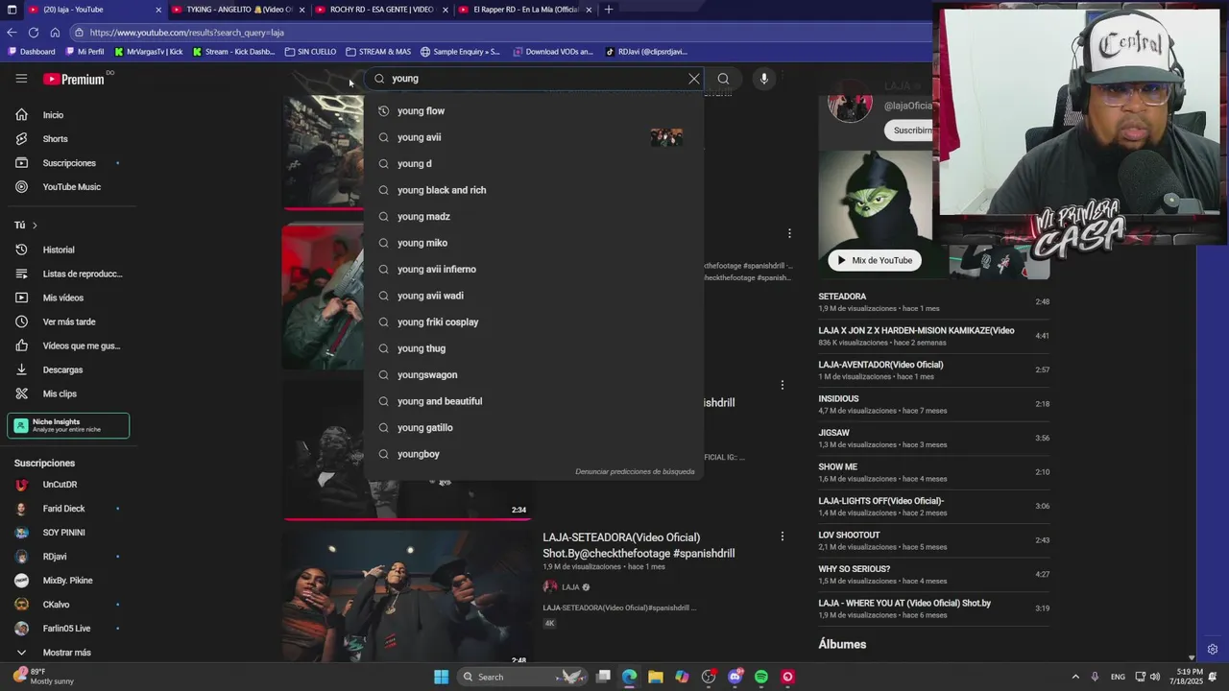Select 'young flow' history suggestion
Viewport: 1229px width, 691px height.
pos(533,111)
